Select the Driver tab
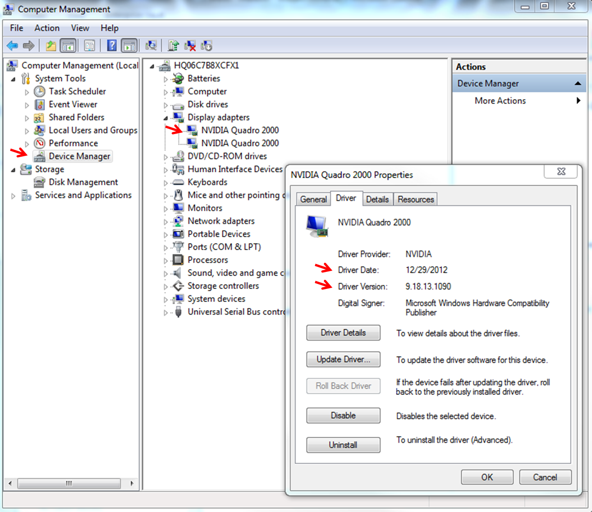Viewport: 592px width, 512px height. coord(346,198)
